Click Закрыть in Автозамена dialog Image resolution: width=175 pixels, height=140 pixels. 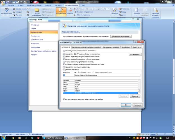(137, 105)
